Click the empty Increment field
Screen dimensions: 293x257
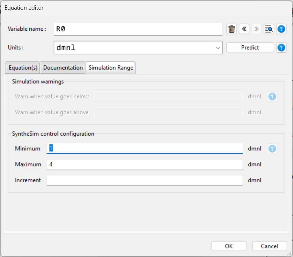point(144,180)
